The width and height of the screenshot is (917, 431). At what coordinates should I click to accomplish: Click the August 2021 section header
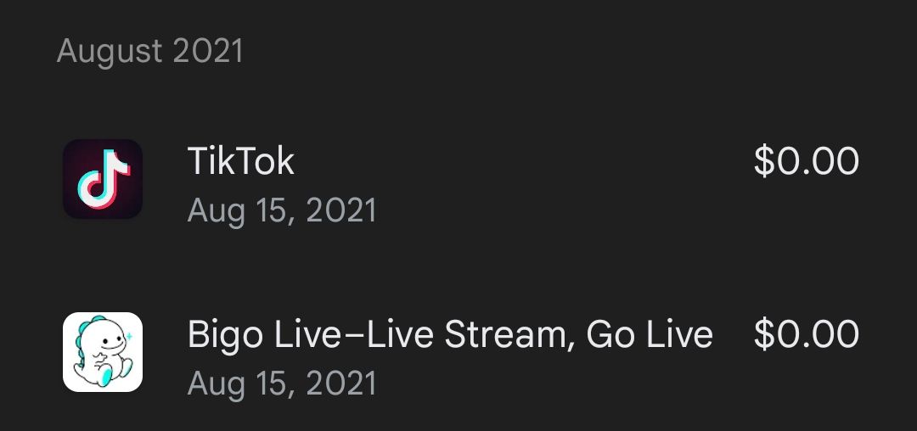coord(150,52)
